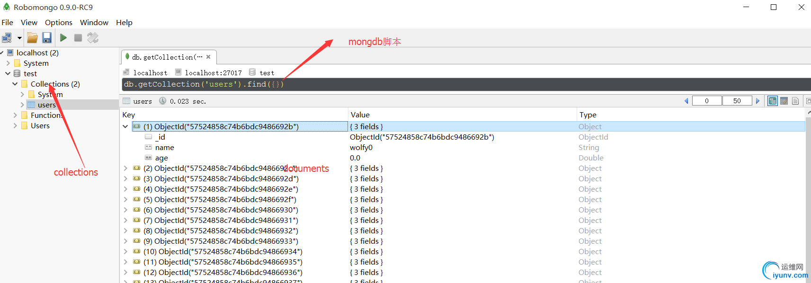811x283 pixels.
Task: Expand the Users folder in explorer
Action: [15, 125]
